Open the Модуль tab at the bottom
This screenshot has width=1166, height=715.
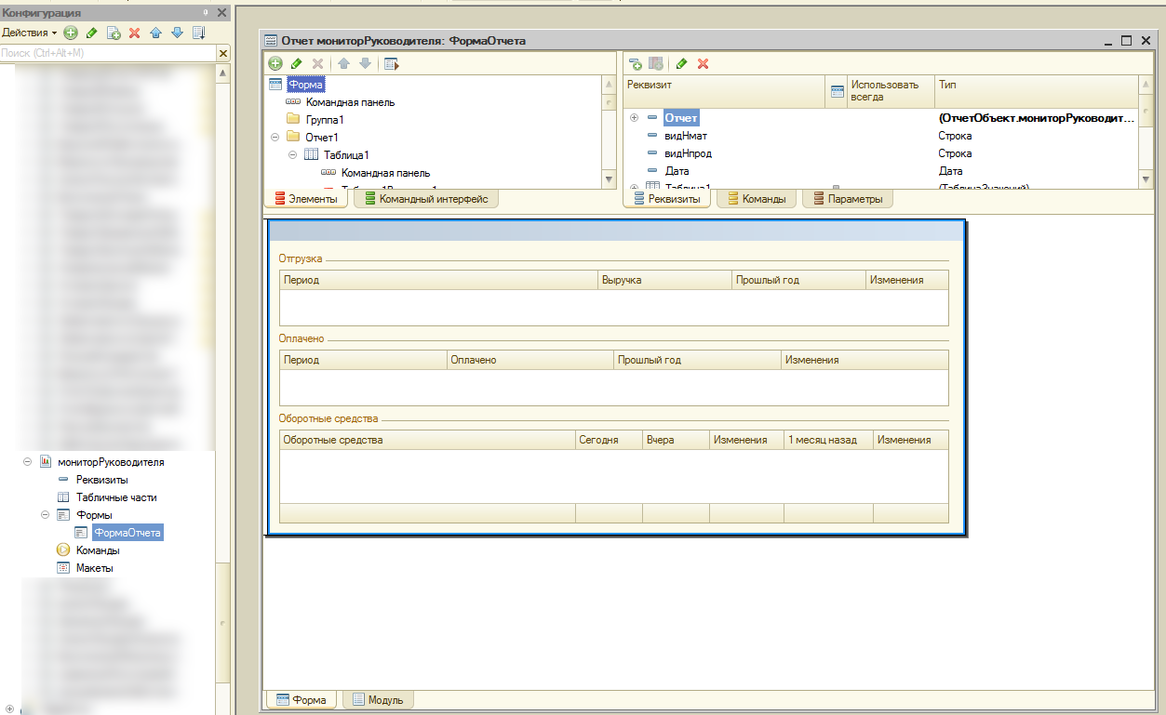click(x=378, y=700)
